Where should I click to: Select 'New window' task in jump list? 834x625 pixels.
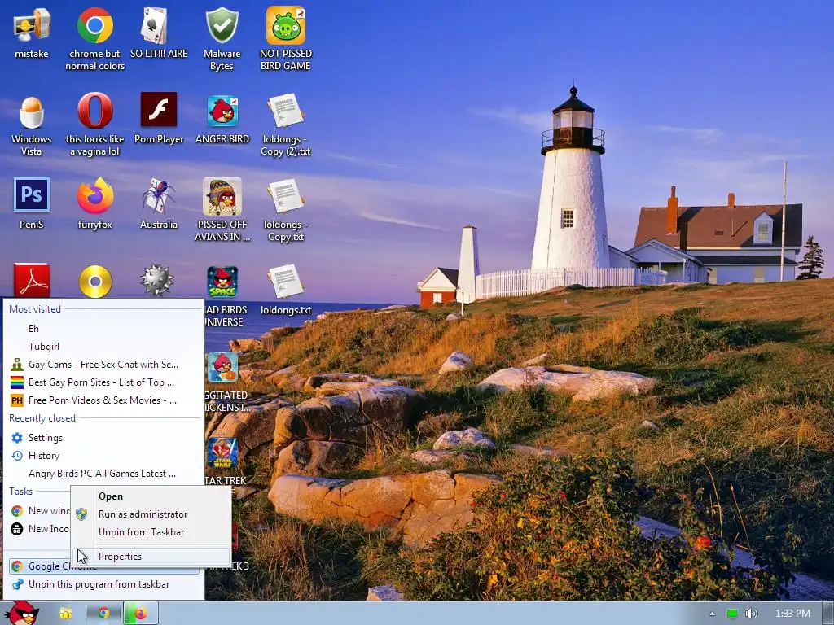click(x=39, y=511)
